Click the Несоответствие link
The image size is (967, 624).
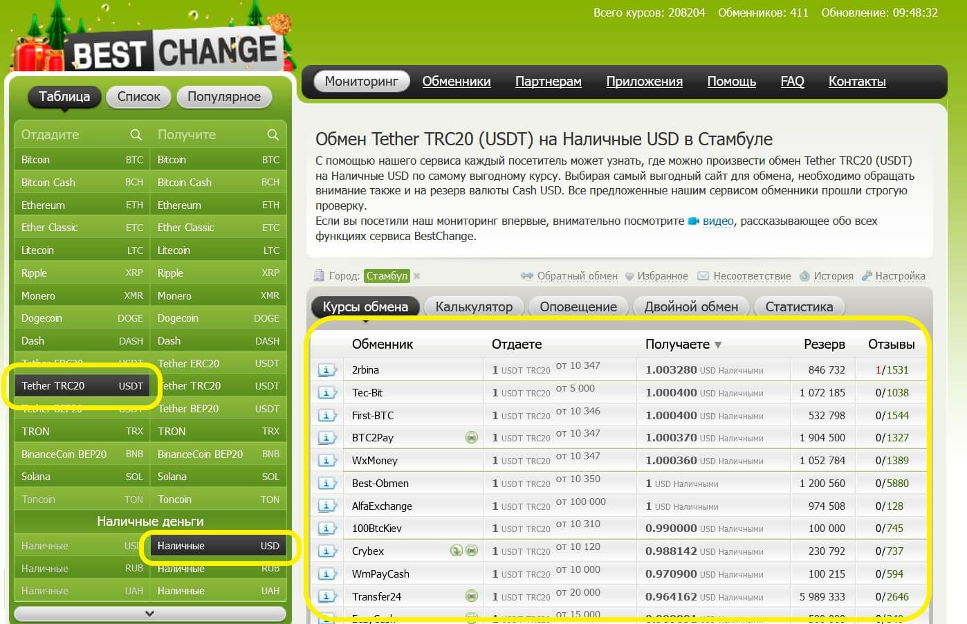pyautogui.click(x=752, y=276)
